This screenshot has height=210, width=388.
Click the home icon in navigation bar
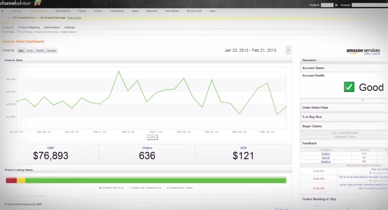click(x=2, y=11)
